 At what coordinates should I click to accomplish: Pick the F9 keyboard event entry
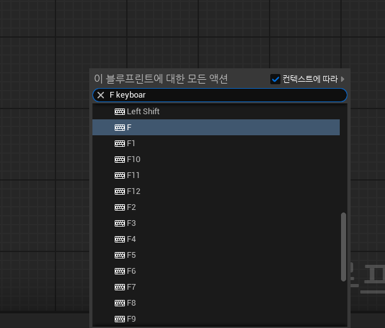pyautogui.click(x=216, y=319)
